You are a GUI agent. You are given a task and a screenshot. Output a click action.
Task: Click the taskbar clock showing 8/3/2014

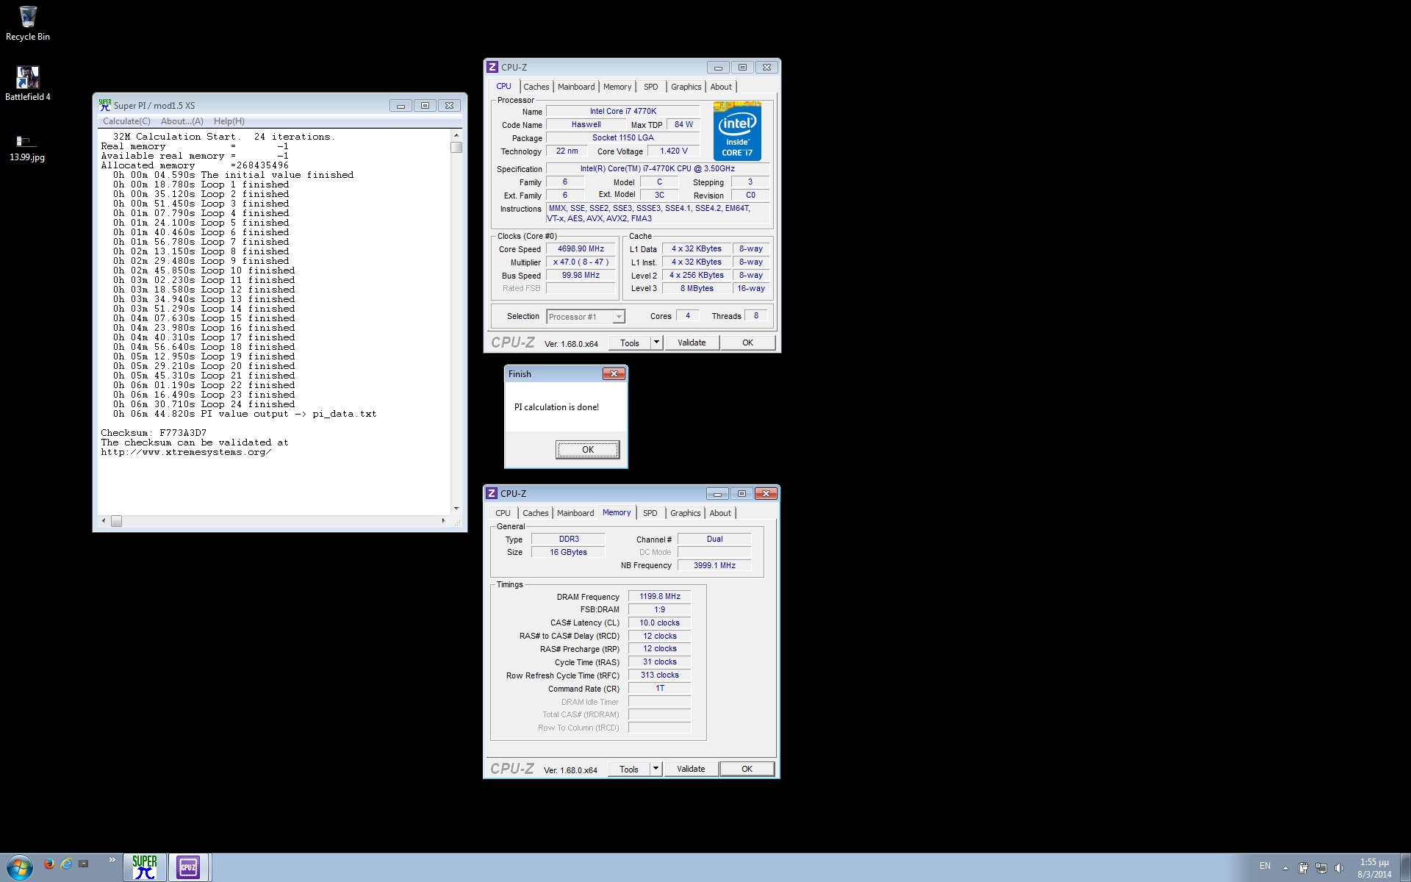[x=1374, y=868]
